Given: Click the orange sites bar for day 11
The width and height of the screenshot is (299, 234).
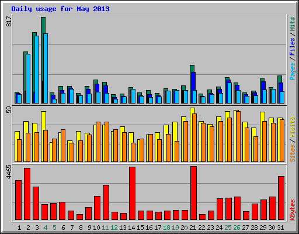Looking at the screenshot, I should tap(107, 142).
